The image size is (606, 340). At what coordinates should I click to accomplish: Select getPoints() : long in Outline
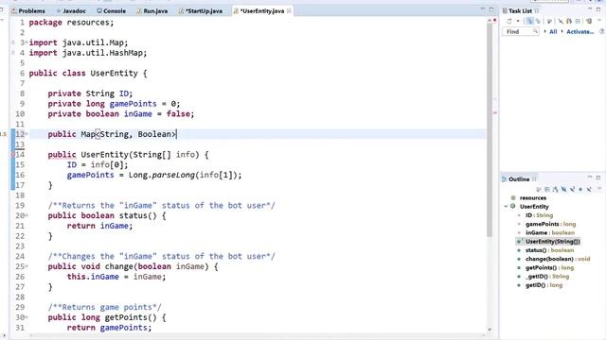click(x=549, y=267)
